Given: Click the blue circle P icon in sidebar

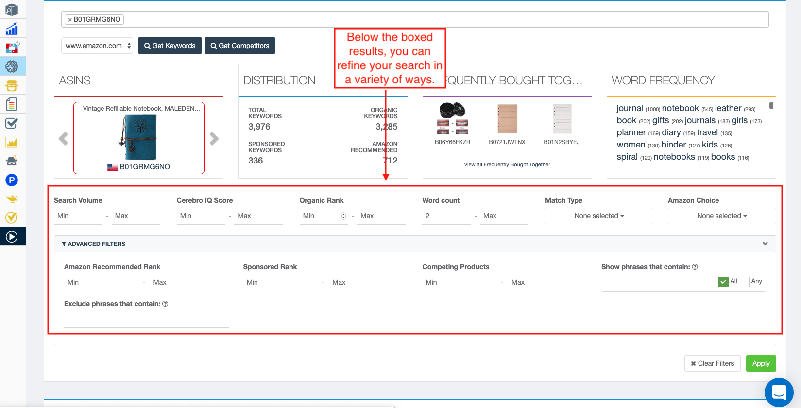Looking at the screenshot, I should pyautogui.click(x=12, y=180).
